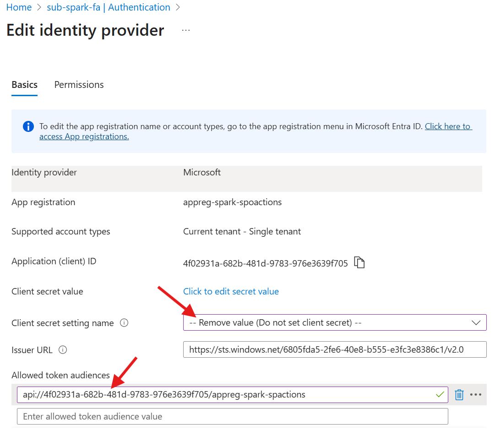Screen dimensions: 495x436
Task: Click green validation checkmark in audience field
Action: (440, 394)
